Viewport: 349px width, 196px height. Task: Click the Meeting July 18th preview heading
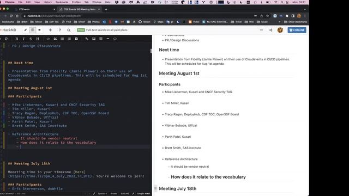click(178, 188)
